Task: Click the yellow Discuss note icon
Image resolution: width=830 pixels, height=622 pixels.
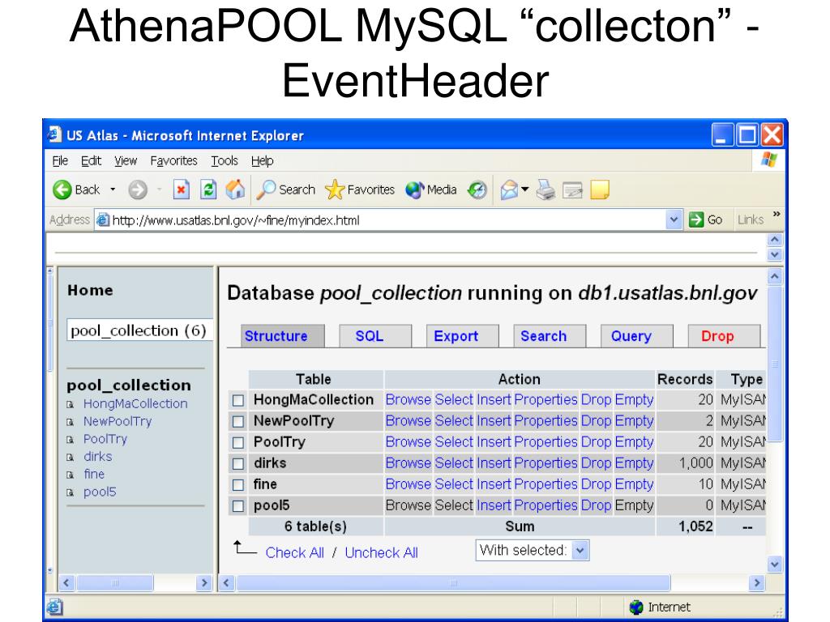Action: [600, 190]
